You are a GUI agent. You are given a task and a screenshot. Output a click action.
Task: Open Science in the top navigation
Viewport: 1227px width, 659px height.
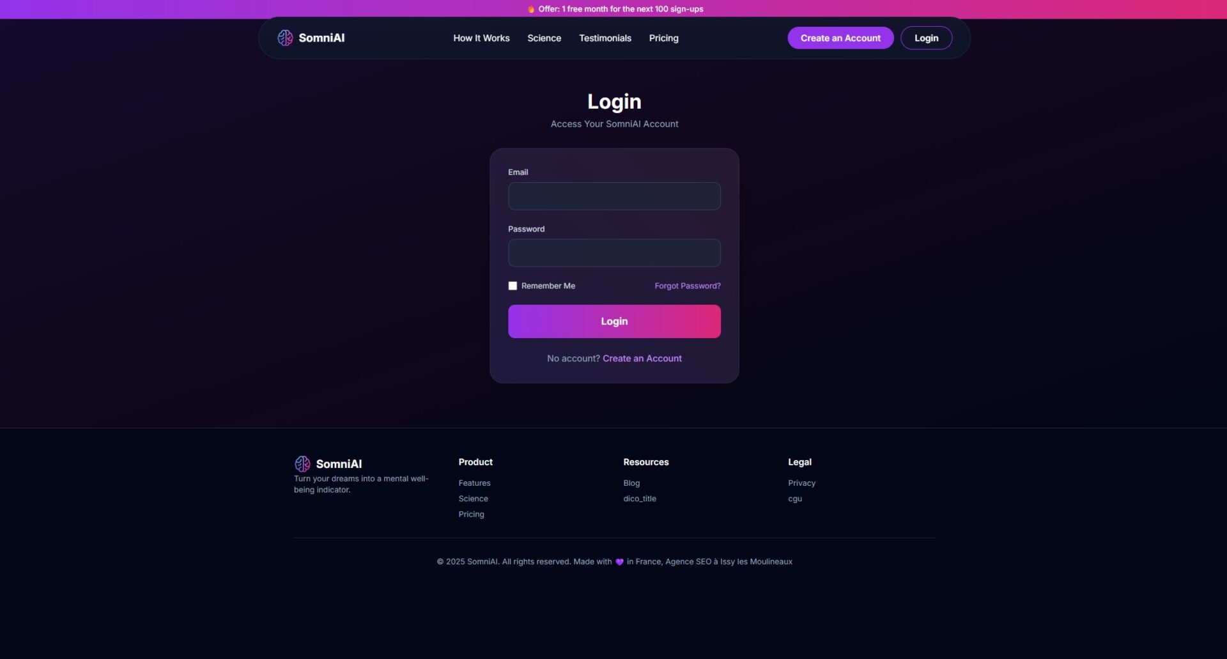544,38
